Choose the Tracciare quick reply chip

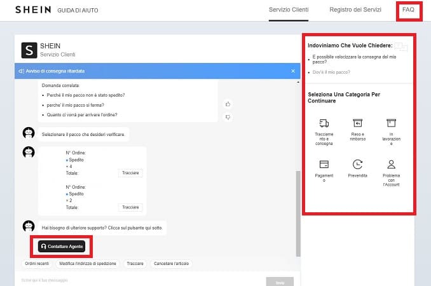(135, 264)
